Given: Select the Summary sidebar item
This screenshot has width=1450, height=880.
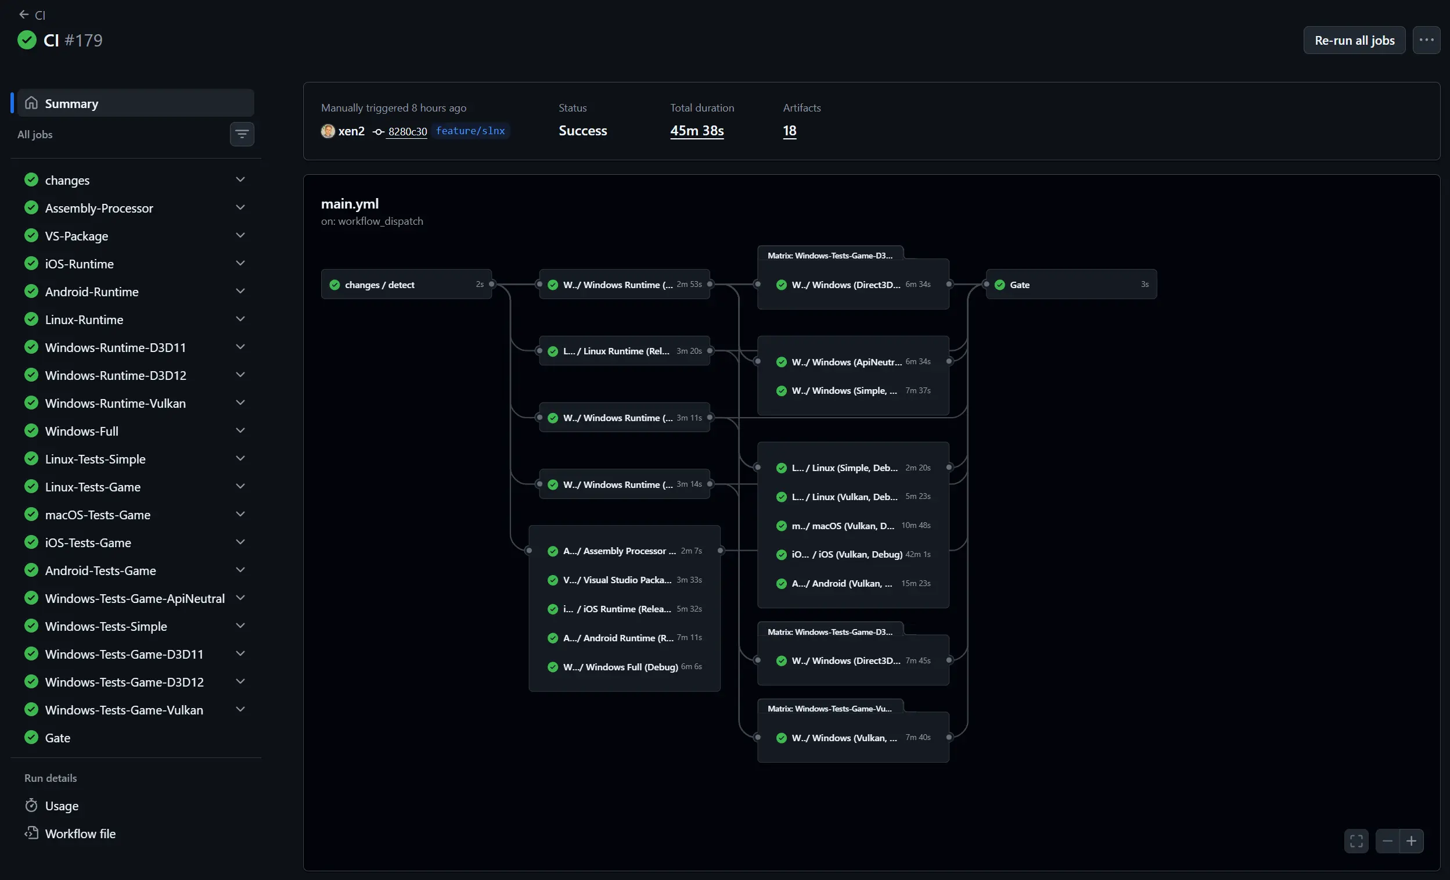Looking at the screenshot, I should click(135, 103).
